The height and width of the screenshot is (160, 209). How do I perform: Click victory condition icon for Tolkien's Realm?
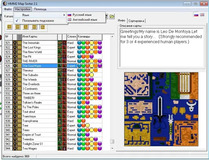click(x=60, y=103)
